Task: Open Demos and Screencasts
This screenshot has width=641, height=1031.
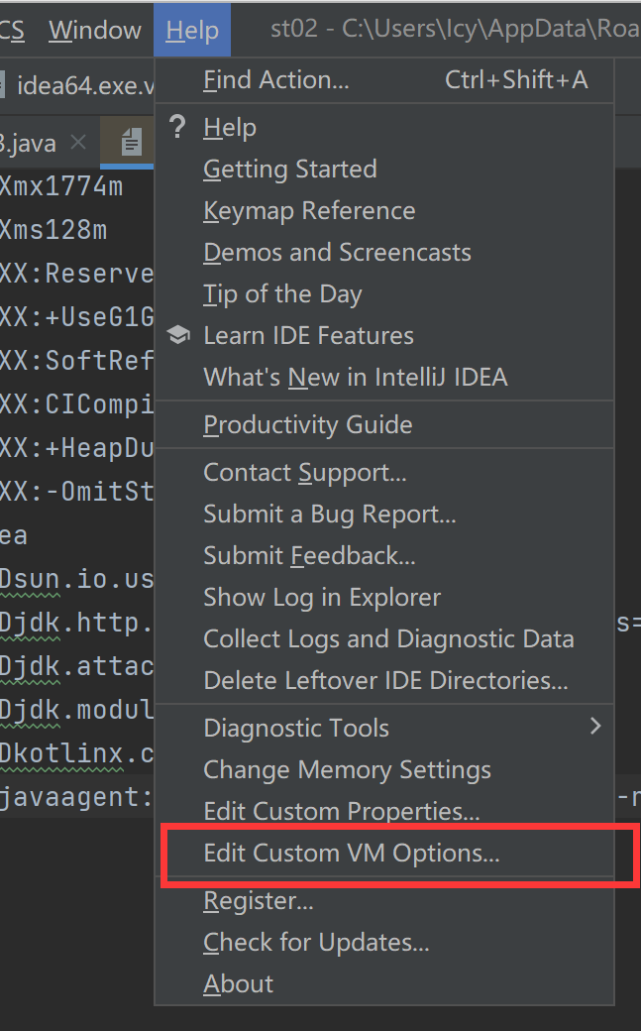Action: (337, 253)
